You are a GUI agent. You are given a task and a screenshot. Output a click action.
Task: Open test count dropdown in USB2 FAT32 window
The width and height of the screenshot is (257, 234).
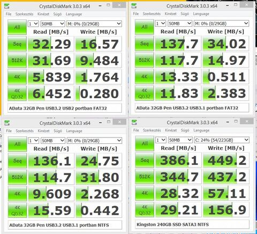pos(33,24)
